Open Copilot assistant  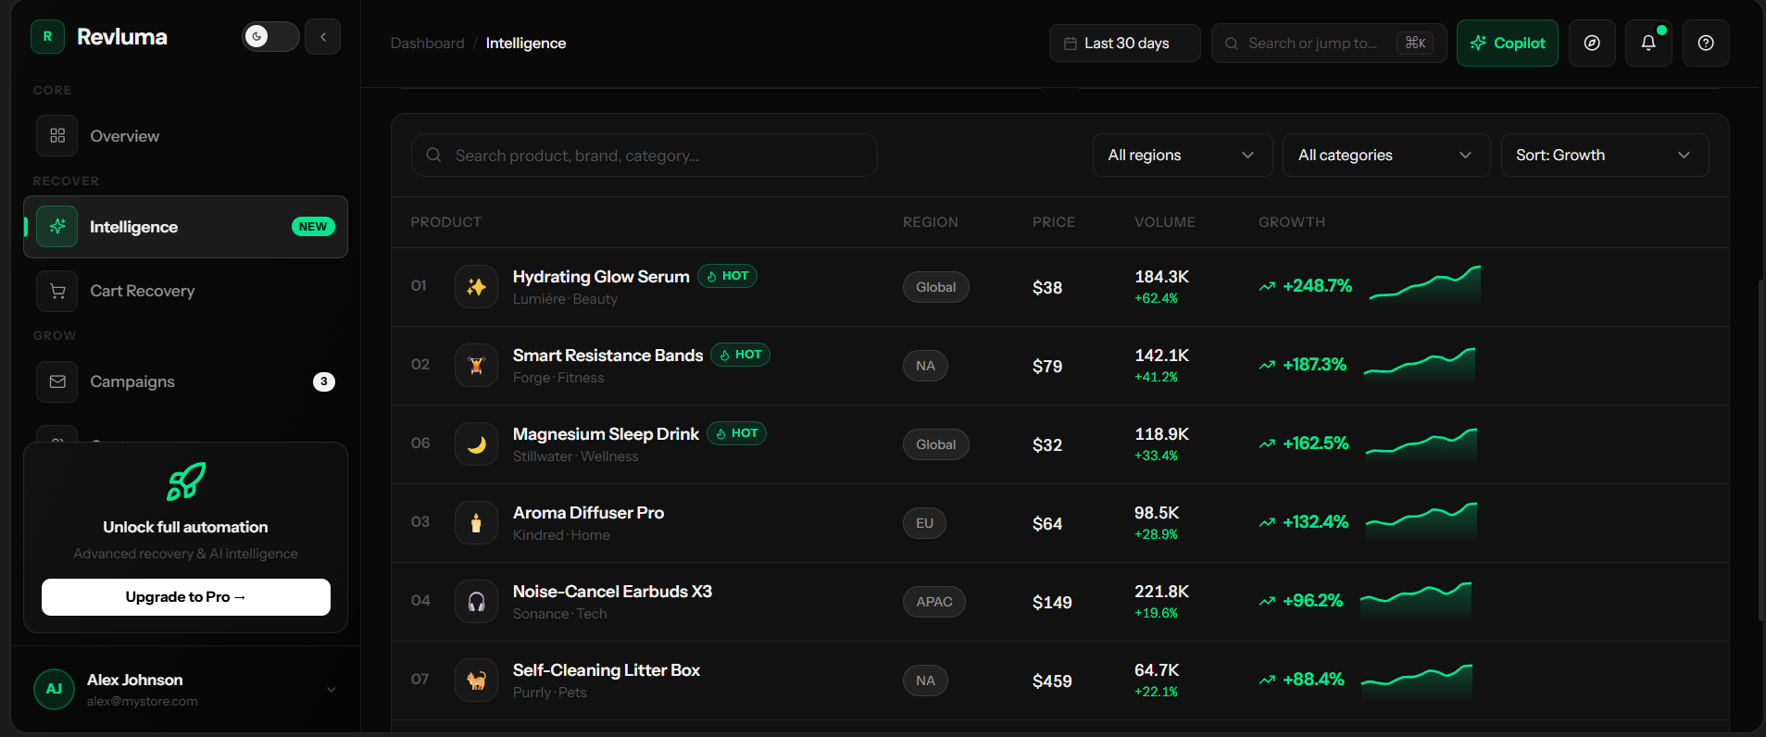coord(1508,44)
